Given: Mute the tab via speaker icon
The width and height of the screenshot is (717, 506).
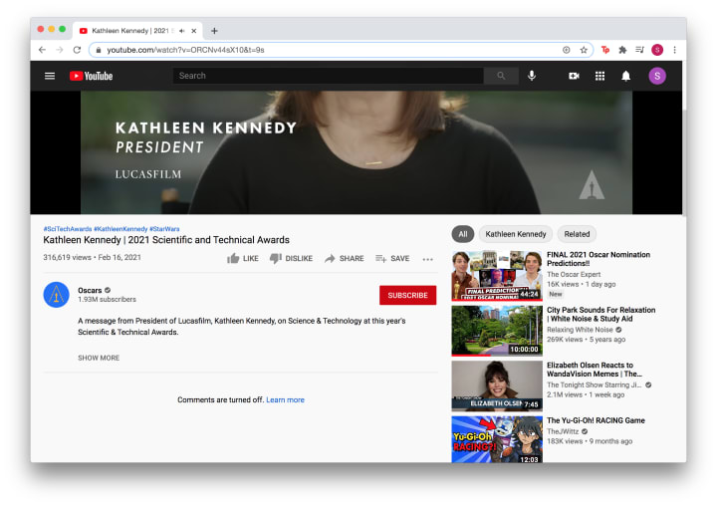Looking at the screenshot, I should click(x=182, y=31).
